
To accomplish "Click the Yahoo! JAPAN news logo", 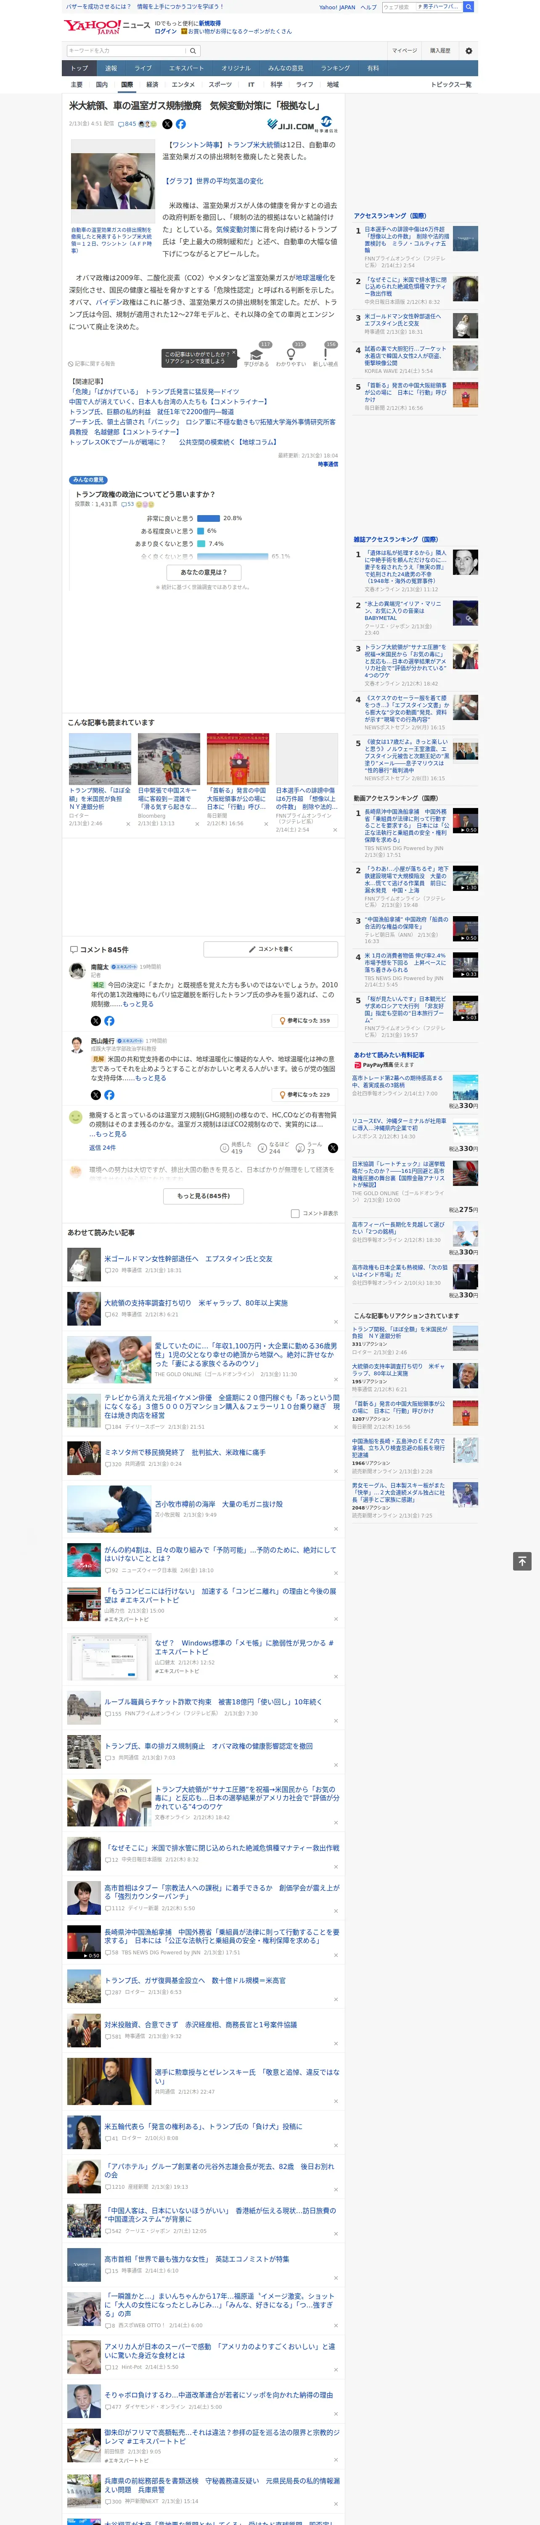I will point(107,27).
